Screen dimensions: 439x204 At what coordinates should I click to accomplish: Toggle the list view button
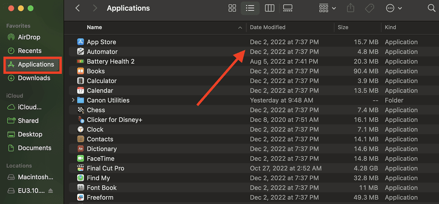point(250,8)
